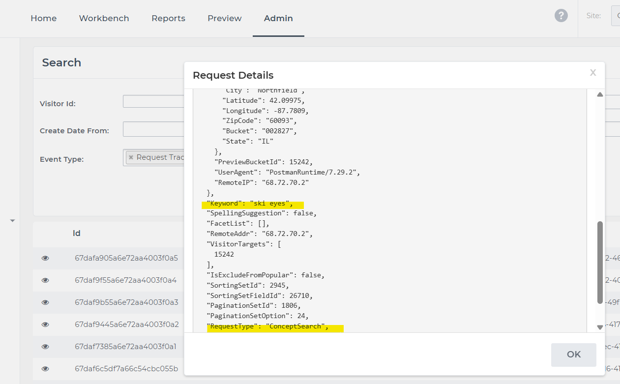Focus the Create Date From field

153,129
